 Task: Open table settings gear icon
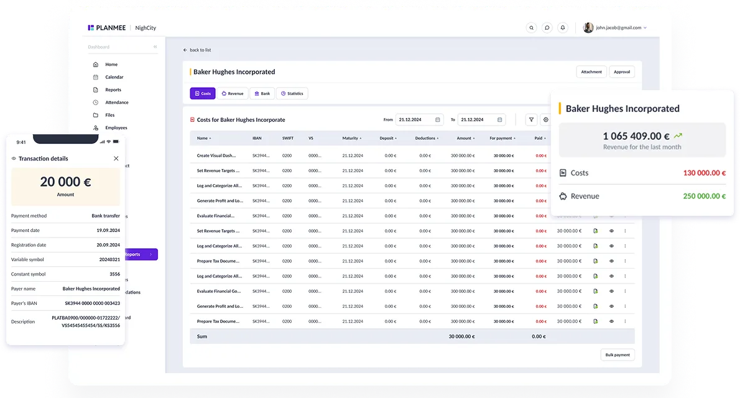coord(545,120)
